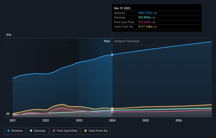216x138 pixels.
Task: Click the €1b y-axis label
Action: click(x=9, y=35)
